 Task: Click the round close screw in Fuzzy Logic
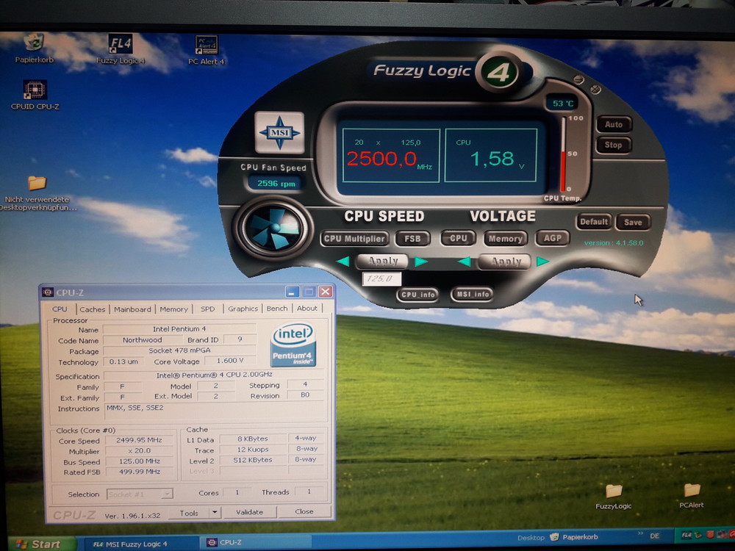click(x=596, y=89)
